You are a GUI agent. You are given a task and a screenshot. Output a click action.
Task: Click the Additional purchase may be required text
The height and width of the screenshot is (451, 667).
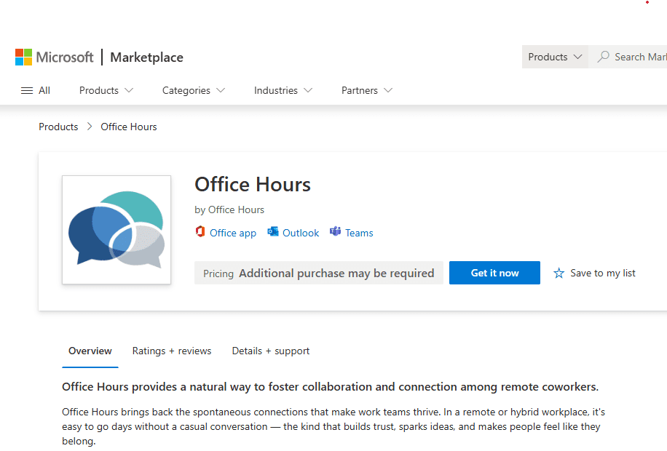pyautogui.click(x=336, y=274)
